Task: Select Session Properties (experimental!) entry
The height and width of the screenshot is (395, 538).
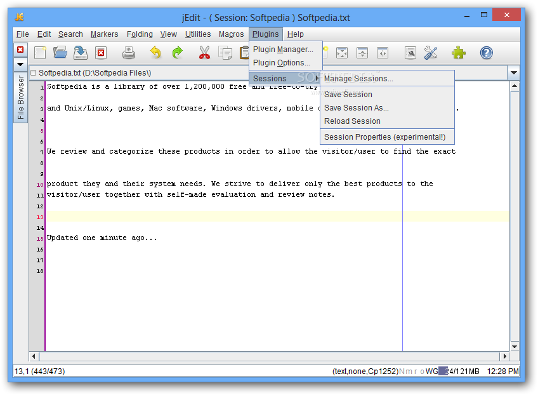Action: pyautogui.click(x=387, y=137)
